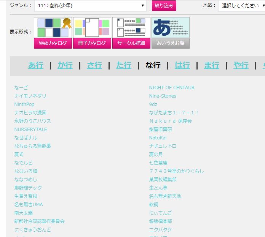Open circle link にくきゅうおんど
265x237 pixels.
[33, 229]
